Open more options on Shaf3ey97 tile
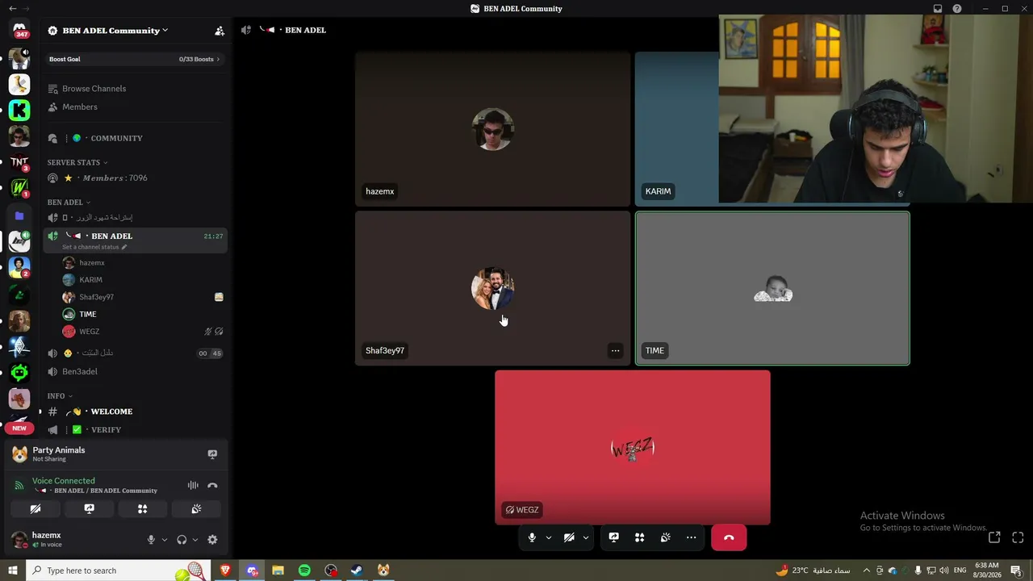This screenshot has width=1033, height=581. [x=615, y=350]
